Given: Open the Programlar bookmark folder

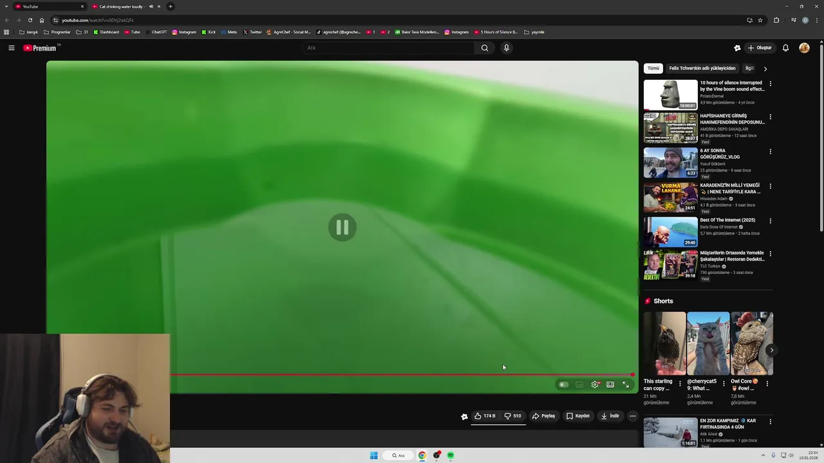Looking at the screenshot, I should tap(57, 32).
